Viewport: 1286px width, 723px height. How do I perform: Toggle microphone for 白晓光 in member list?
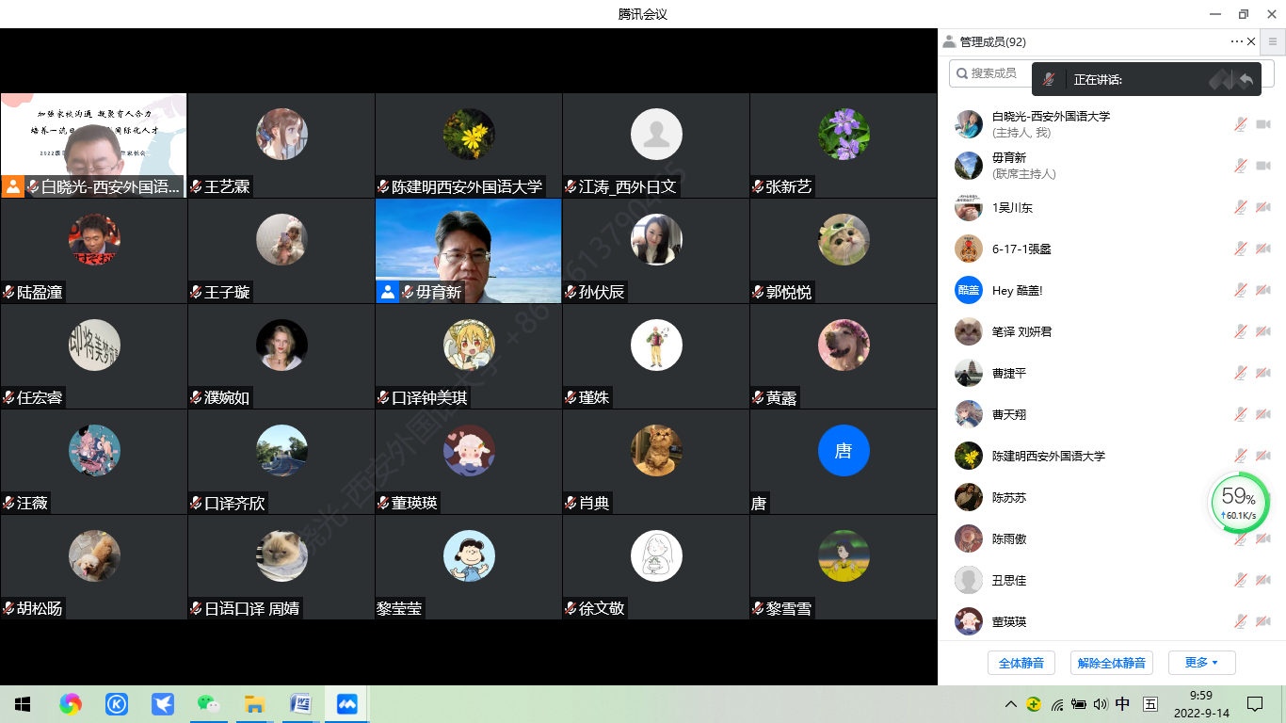(x=1241, y=124)
